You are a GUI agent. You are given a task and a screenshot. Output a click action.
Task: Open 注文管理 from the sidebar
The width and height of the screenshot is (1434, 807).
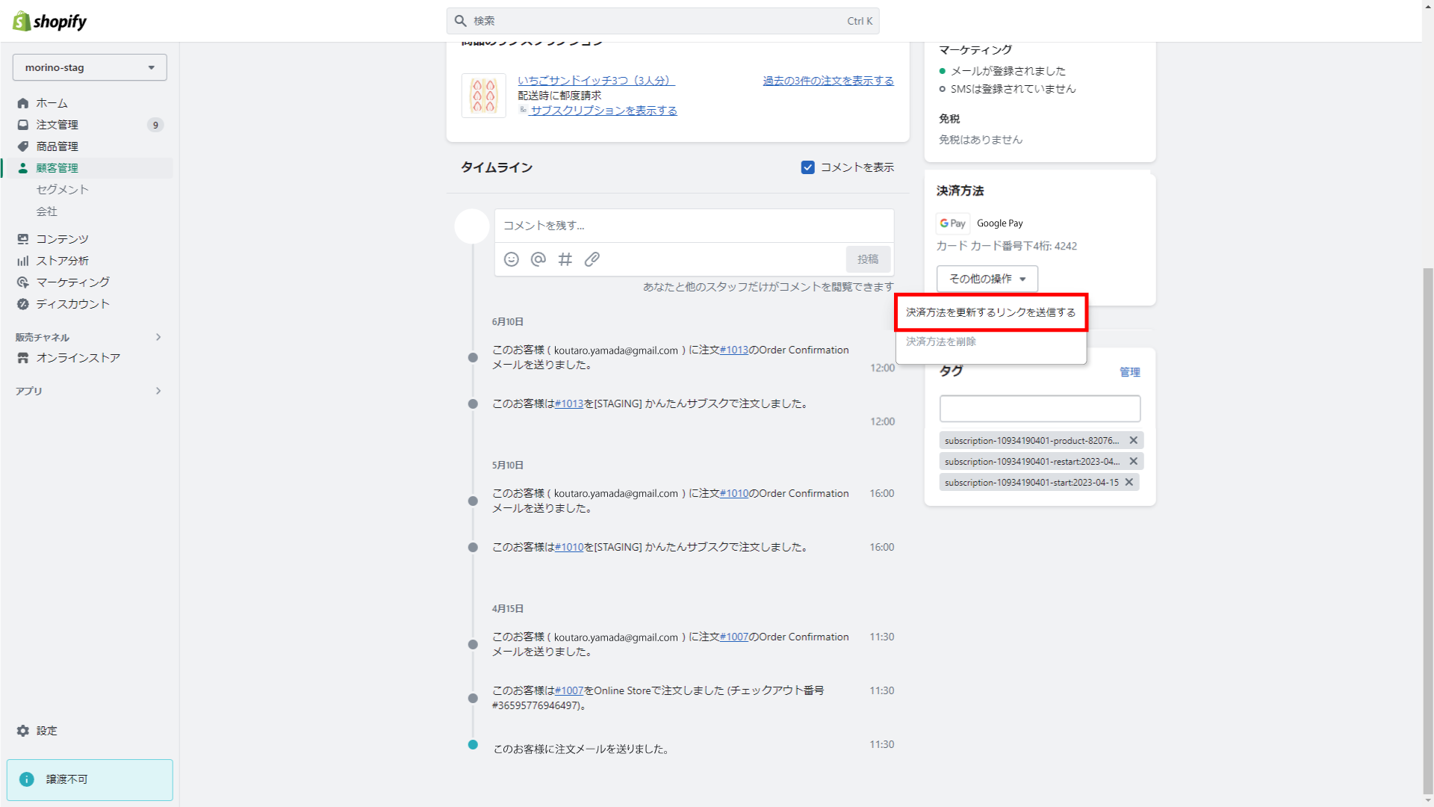coord(58,125)
